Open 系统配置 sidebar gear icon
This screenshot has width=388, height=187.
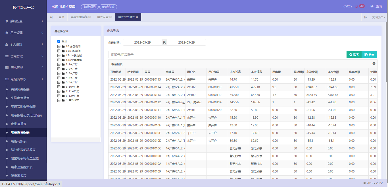tap(7, 21)
